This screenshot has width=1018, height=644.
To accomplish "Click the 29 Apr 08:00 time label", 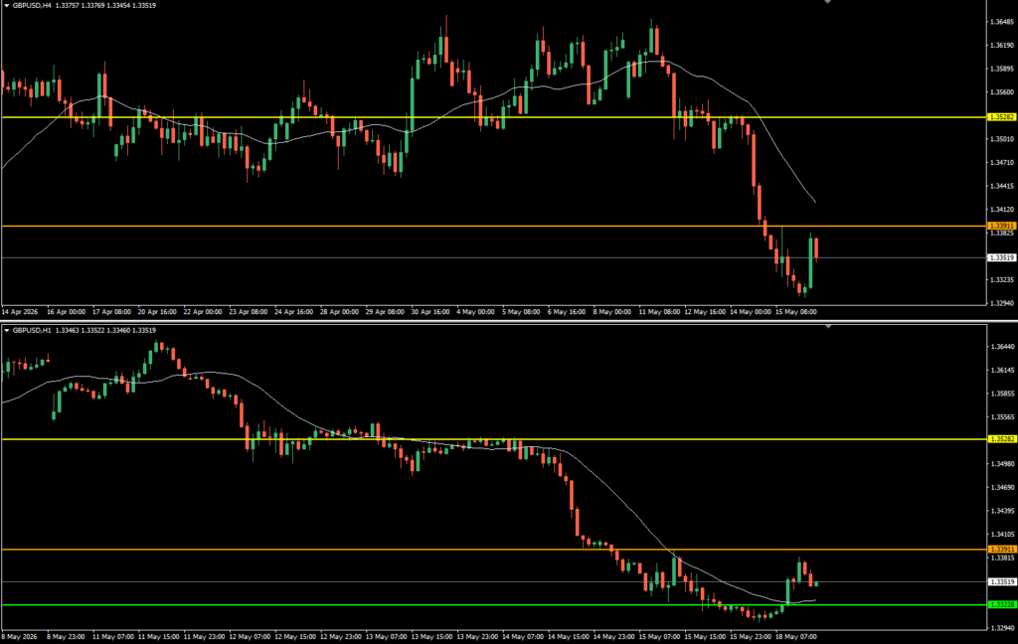I will click(x=385, y=312).
